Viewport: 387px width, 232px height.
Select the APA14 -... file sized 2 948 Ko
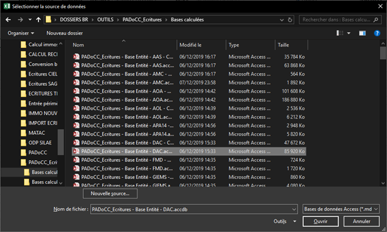[x=189, y=125]
